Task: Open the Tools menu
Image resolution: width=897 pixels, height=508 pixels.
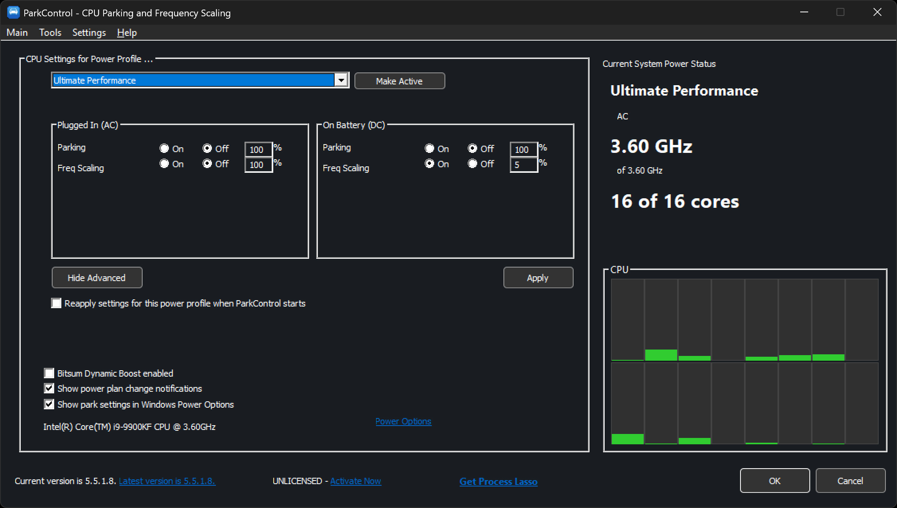Action: (x=50, y=33)
